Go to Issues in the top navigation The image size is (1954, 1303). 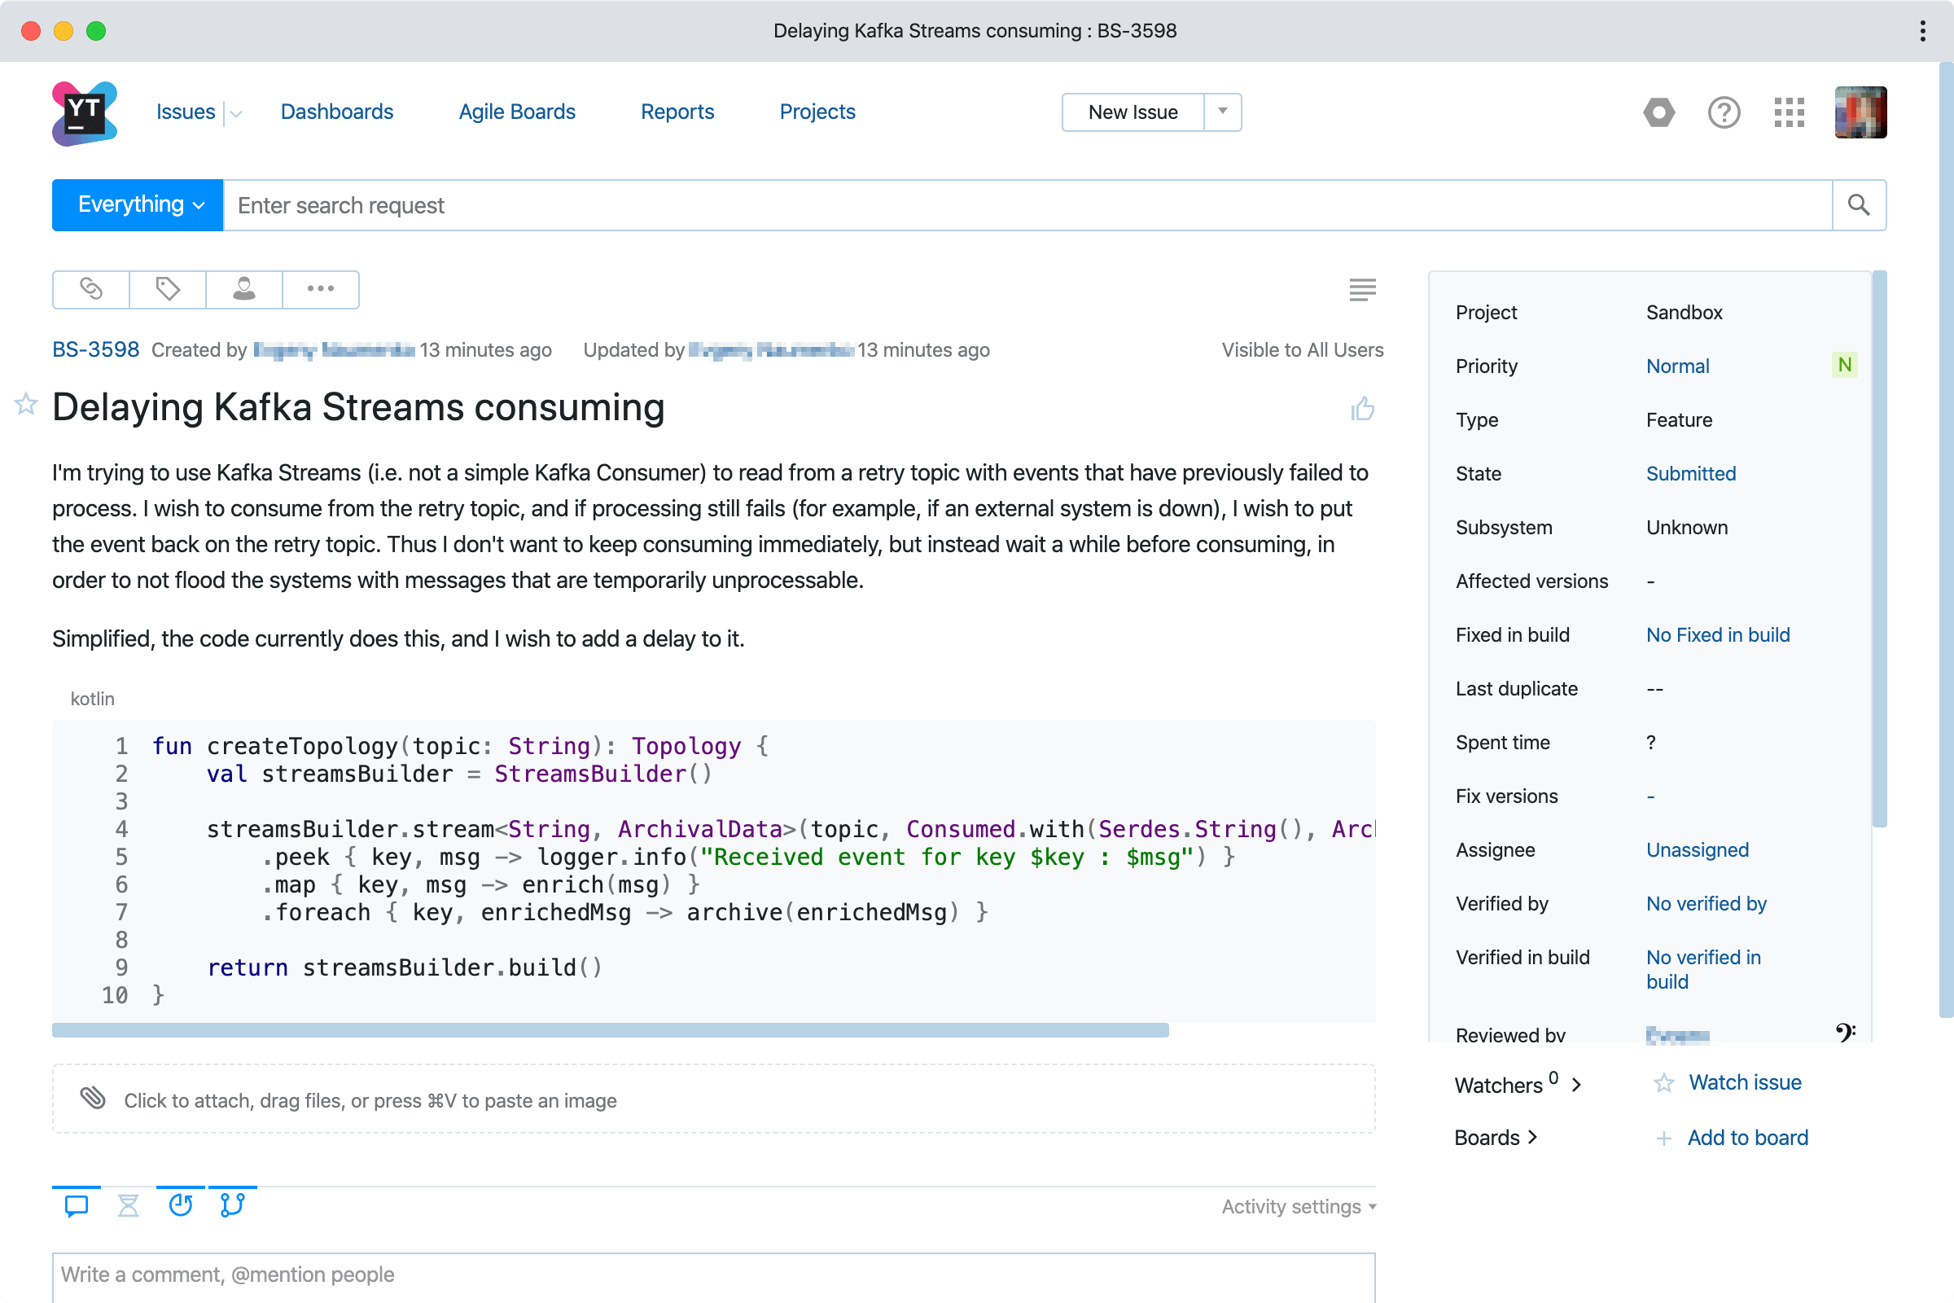pyautogui.click(x=186, y=112)
